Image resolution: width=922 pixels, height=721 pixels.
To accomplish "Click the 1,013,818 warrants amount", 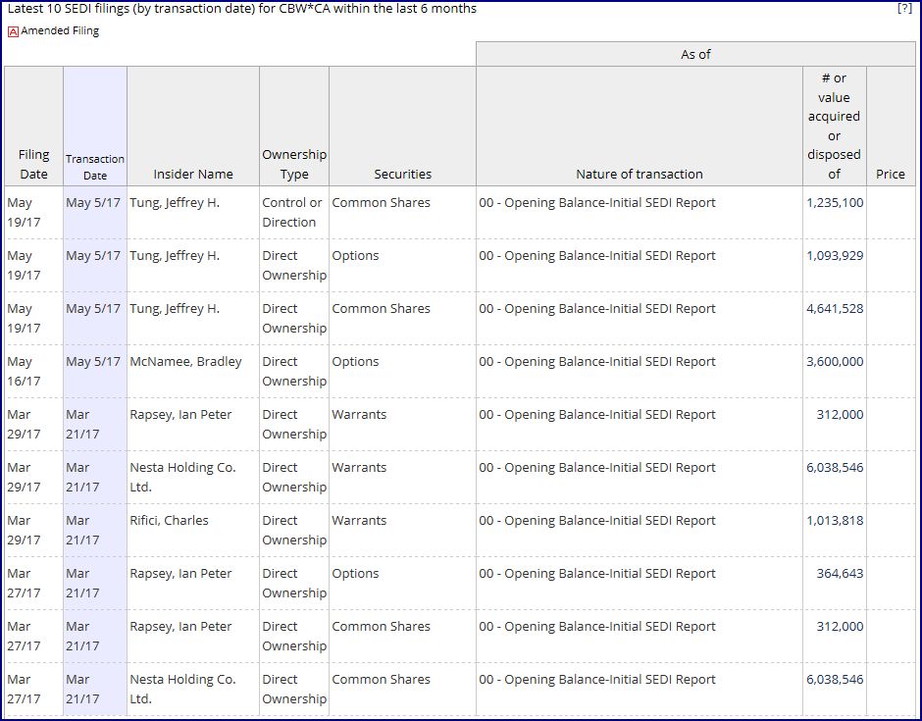I will 835,521.
